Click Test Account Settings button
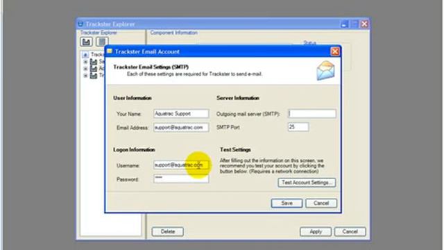Viewport: 444px width, 250px height. point(307,183)
